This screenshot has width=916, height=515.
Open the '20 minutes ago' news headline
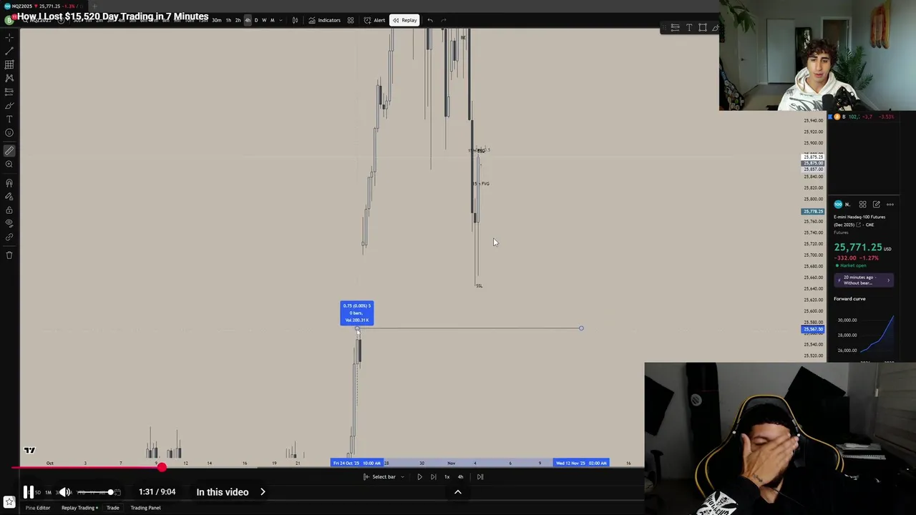click(864, 280)
